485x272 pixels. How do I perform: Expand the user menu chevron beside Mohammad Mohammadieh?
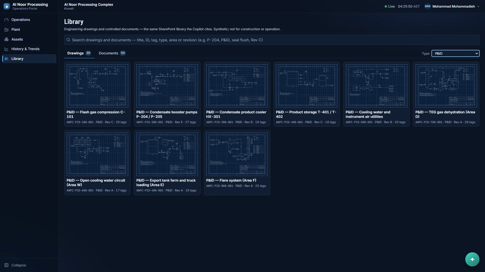(478, 7)
